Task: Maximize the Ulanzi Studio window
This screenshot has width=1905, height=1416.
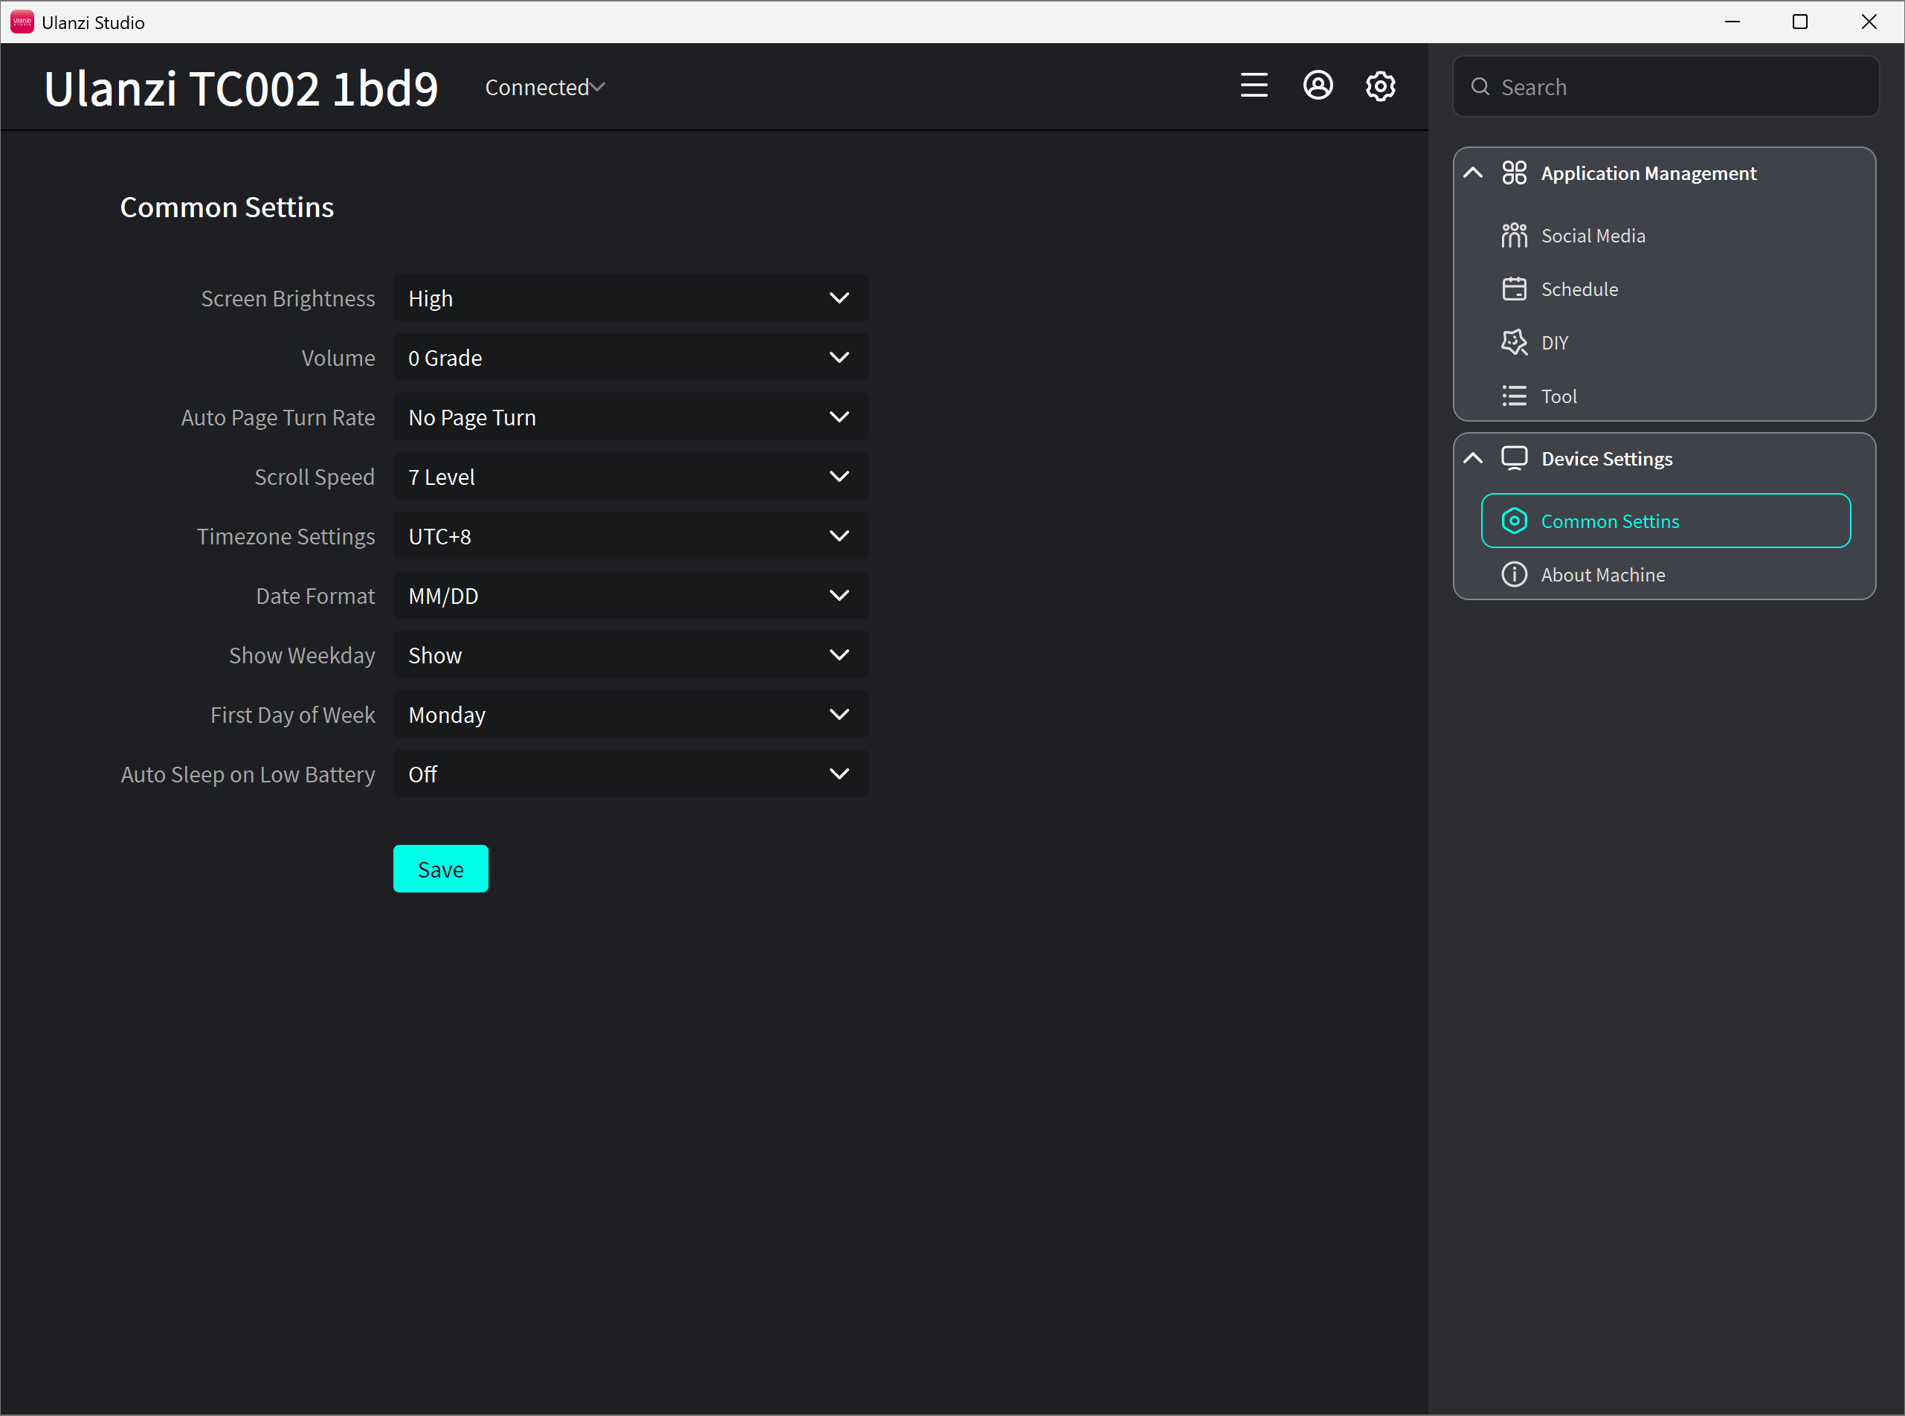Action: pyautogui.click(x=1799, y=22)
